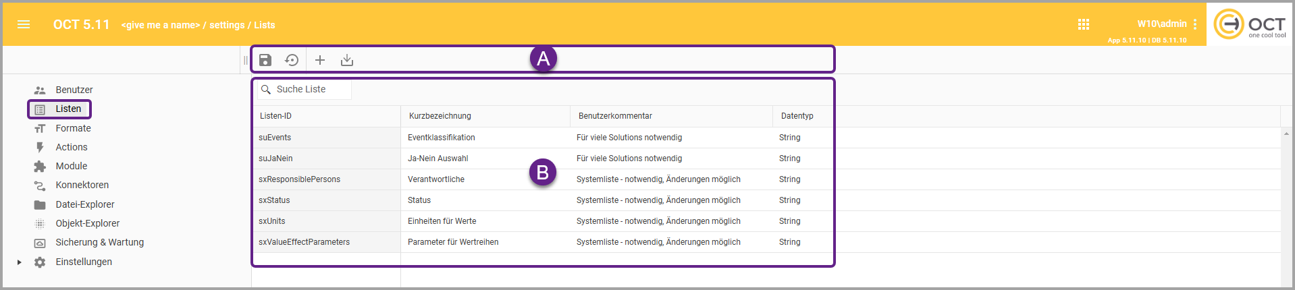Select the sxStatus list row
This screenshot has height=290, width=1295.
(x=274, y=200)
